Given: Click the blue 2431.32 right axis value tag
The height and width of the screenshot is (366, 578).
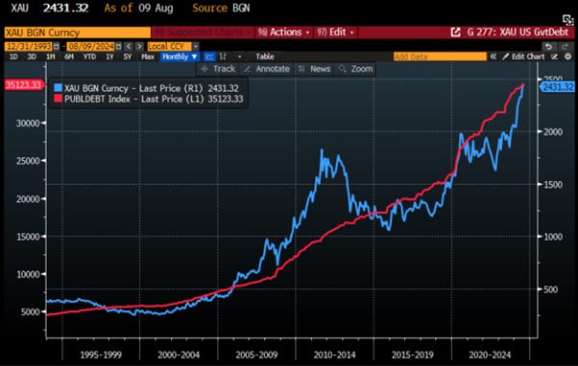Looking at the screenshot, I should tap(557, 87).
